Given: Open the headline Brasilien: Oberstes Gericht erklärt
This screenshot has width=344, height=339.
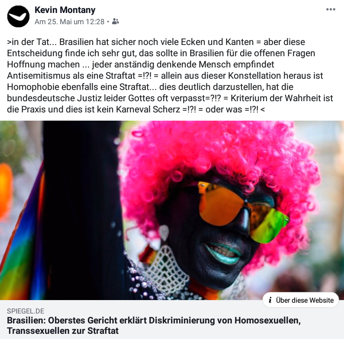Looking at the screenshot, I should 154,326.
